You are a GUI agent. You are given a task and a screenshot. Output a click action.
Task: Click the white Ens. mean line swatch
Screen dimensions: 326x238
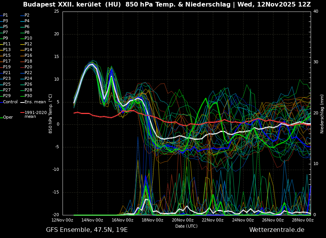(x=22, y=102)
